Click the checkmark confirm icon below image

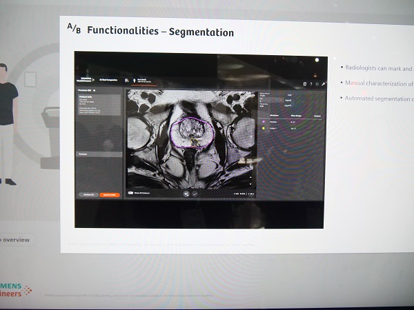[x=195, y=194]
